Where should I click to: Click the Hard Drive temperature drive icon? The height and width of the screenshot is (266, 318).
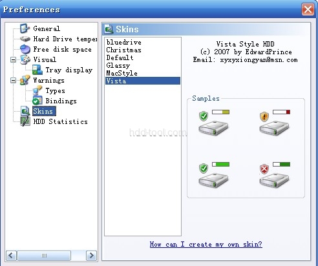[25, 39]
